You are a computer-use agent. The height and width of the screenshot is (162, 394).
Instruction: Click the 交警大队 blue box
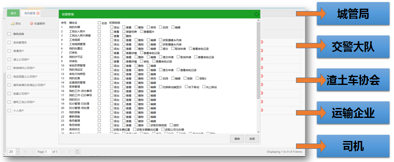tap(353, 47)
